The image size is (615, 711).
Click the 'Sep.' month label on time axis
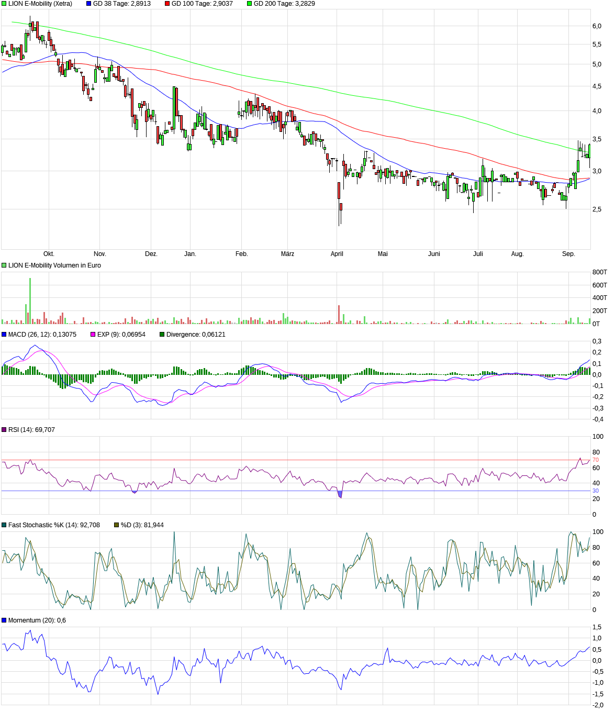click(569, 254)
